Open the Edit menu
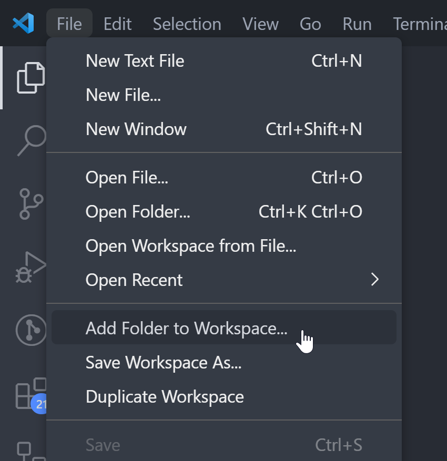 coord(117,24)
